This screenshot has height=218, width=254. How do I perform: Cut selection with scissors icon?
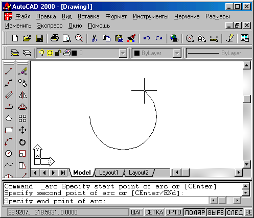pos(94,38)
